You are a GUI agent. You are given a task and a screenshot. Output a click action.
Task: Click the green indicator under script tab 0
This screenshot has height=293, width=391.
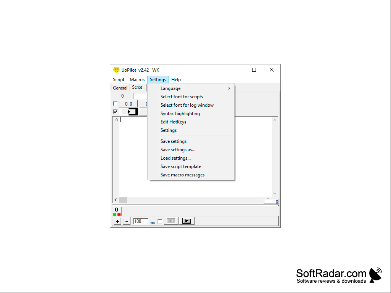pos(115,215)
